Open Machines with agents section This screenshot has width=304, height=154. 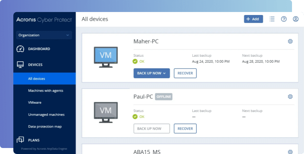[x=45, y=91]
